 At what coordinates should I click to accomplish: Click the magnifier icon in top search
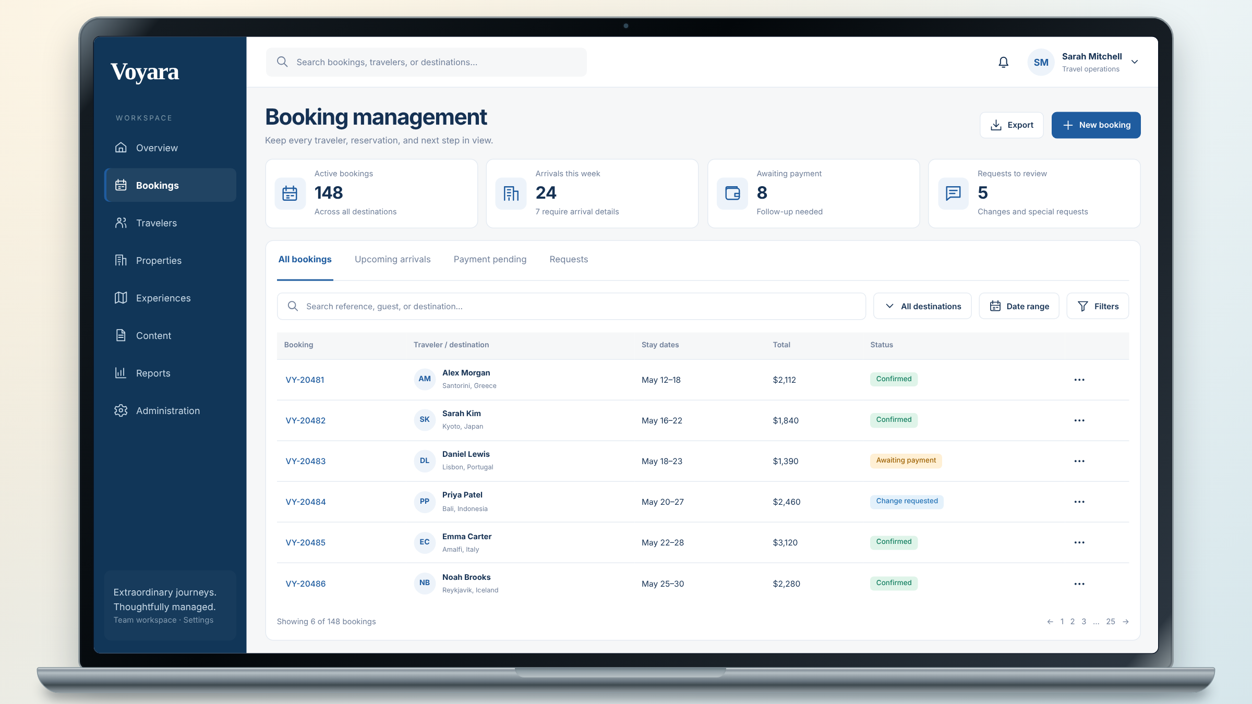click(282, 62)
